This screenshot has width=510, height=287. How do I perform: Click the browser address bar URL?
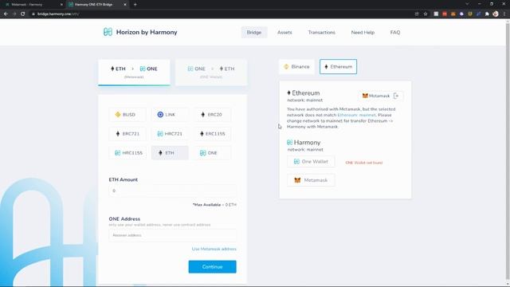point(58,14)
